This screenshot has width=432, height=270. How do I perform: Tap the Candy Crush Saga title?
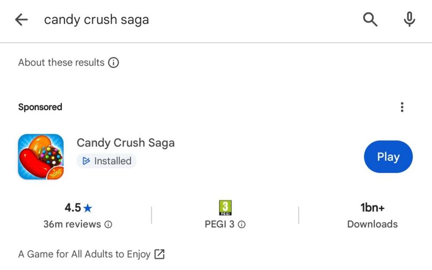(x=126, y=143)
